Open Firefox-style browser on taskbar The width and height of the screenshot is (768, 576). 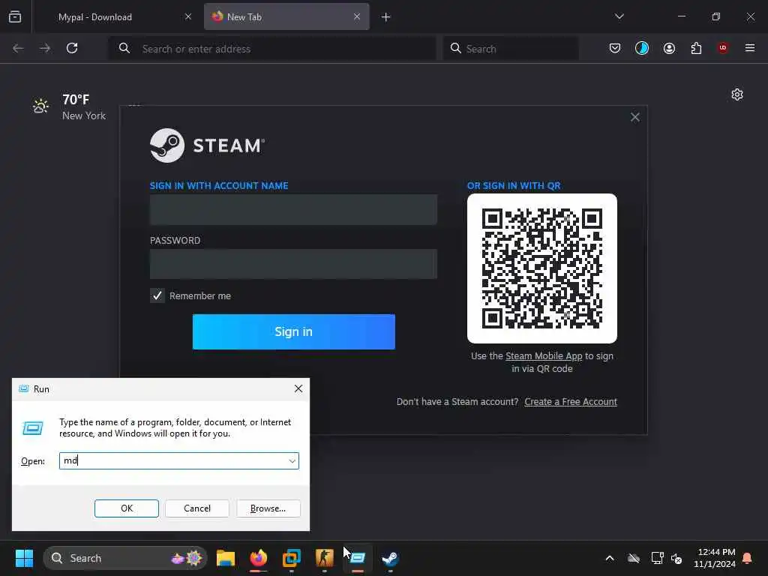coord(259,558)
